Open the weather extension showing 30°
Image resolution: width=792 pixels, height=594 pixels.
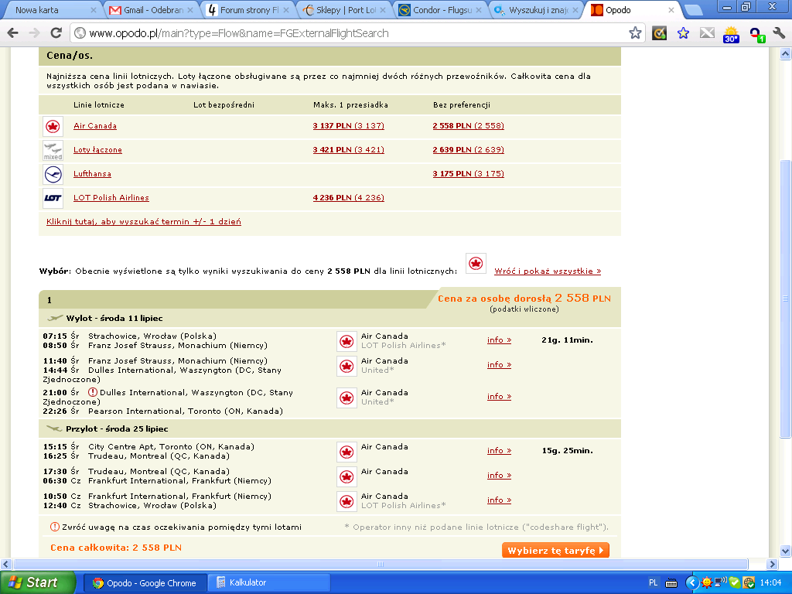(x=731, y=34)
